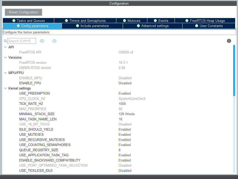Click the previous search navigation arrow
238x179 pixels.
point(42,41)
